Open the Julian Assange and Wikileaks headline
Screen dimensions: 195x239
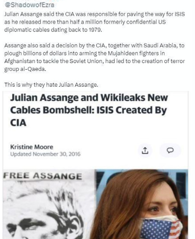89,110
